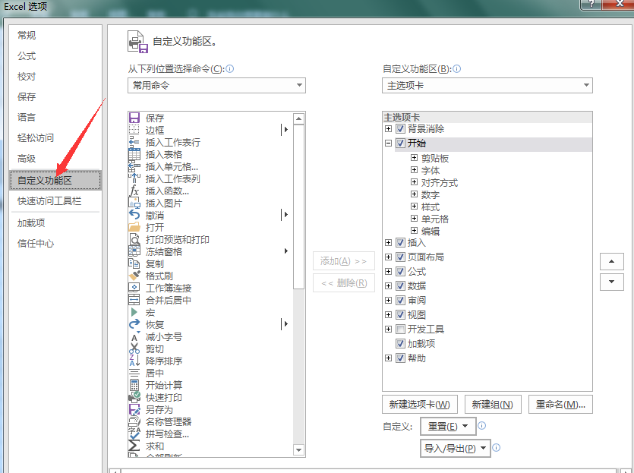Select the Undo (撤消) command icon
The width and height of the screenshot is (634, 473).
(134, 215)
